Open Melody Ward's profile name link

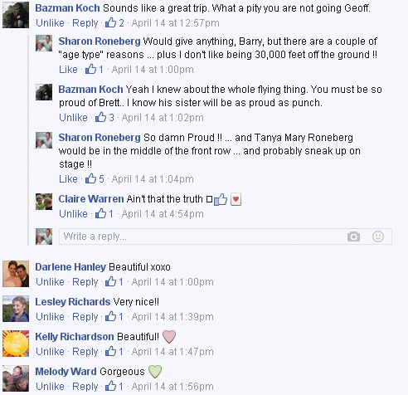(66, 372)
